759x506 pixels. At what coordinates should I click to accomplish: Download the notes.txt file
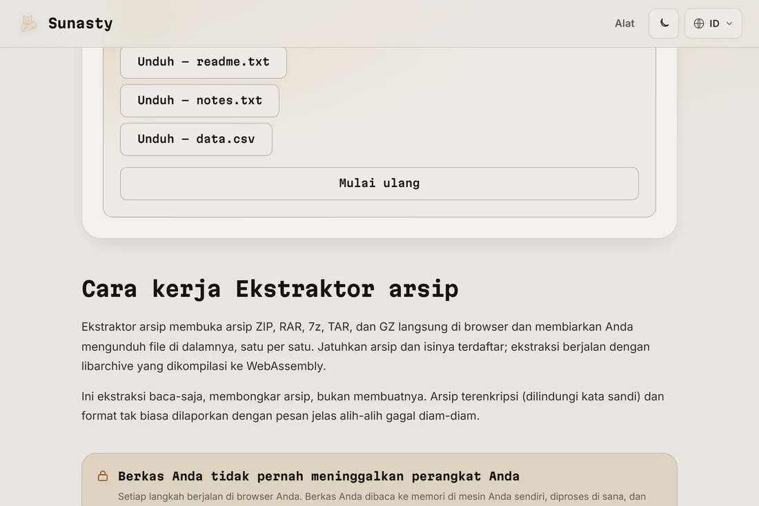coord(199,101)
